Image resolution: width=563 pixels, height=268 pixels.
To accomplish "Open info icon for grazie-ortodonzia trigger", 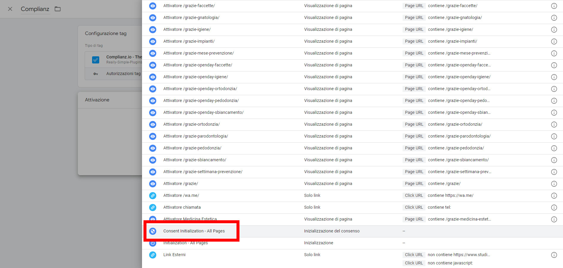I will coord(554,125).
